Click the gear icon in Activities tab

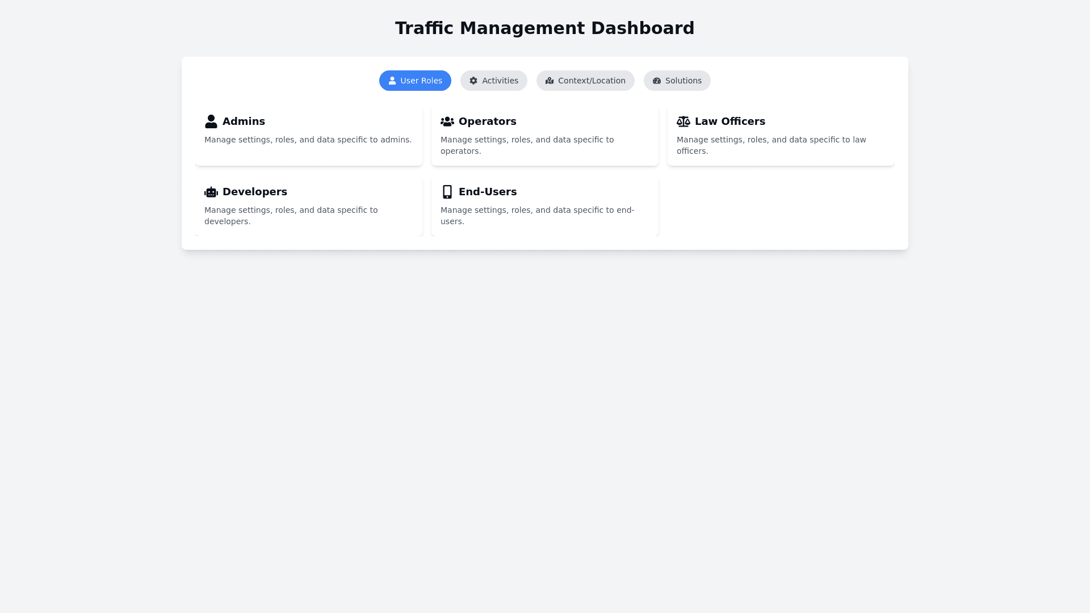(473, 81)
